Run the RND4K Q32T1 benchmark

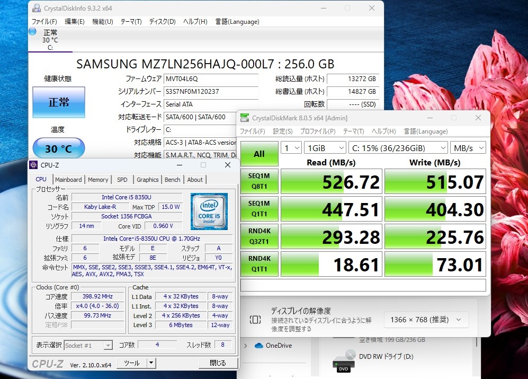pyautogui.click(x=259, y=236)
